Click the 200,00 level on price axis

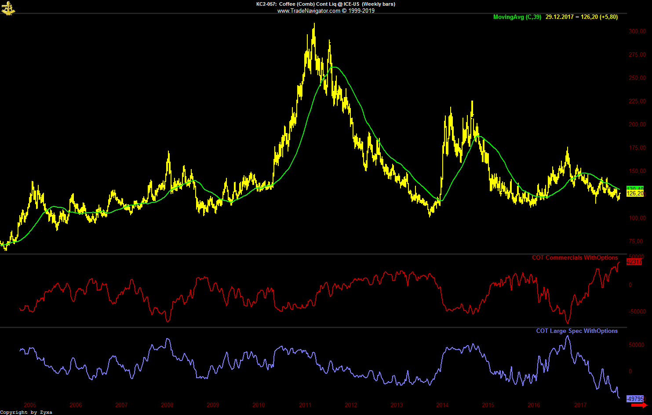637,125
